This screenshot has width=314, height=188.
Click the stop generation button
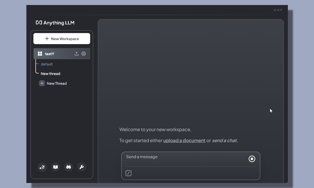[252, 159]
